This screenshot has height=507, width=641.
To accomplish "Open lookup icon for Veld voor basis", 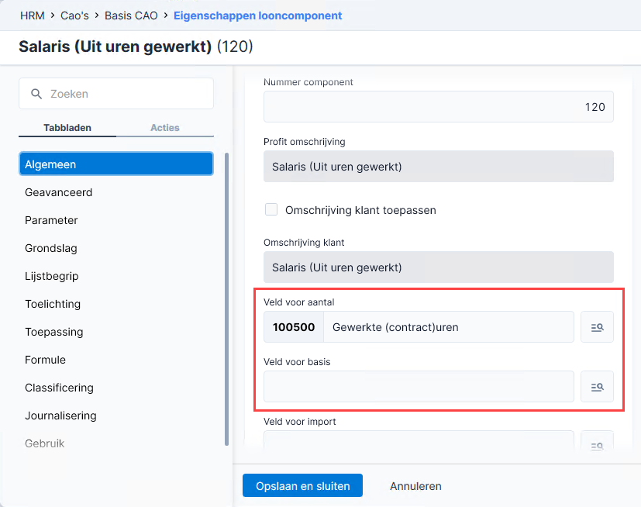I will [597, 387].
